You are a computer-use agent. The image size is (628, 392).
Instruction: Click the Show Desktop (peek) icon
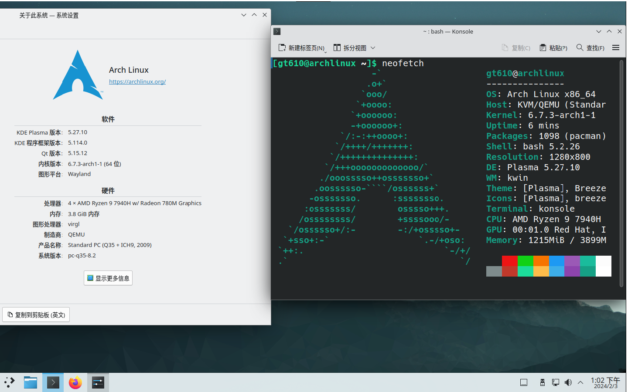pyautogui.click(x=524, y=382)
